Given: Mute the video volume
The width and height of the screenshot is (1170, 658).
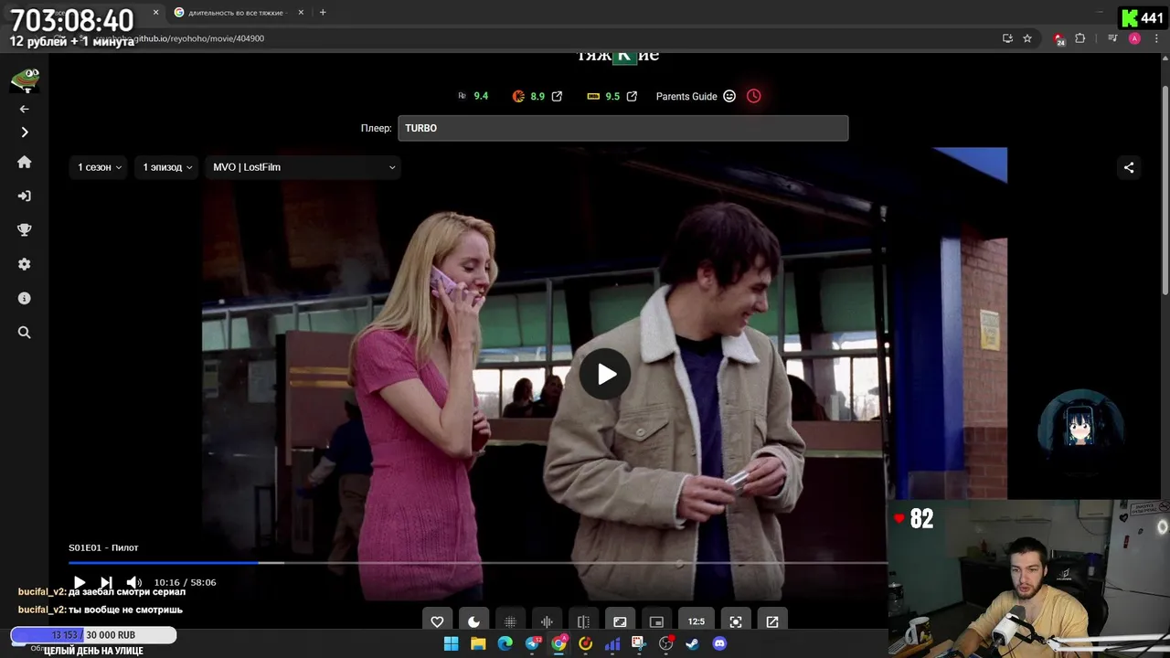Looking at the screenshot, I should [x=133, y=582].
